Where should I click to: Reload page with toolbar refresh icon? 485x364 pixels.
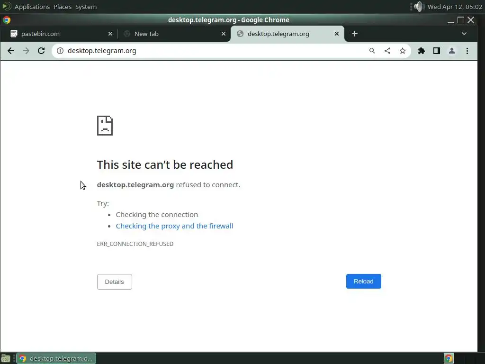(x=41, y=51)
